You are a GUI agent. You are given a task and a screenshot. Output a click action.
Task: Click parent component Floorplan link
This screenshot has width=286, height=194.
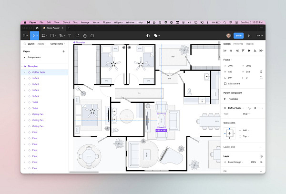pos(233,99)
